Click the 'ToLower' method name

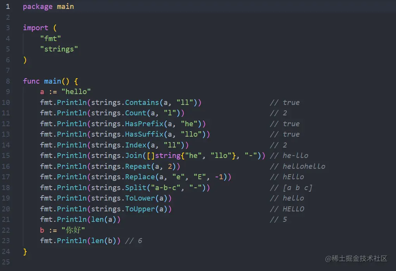140,198
